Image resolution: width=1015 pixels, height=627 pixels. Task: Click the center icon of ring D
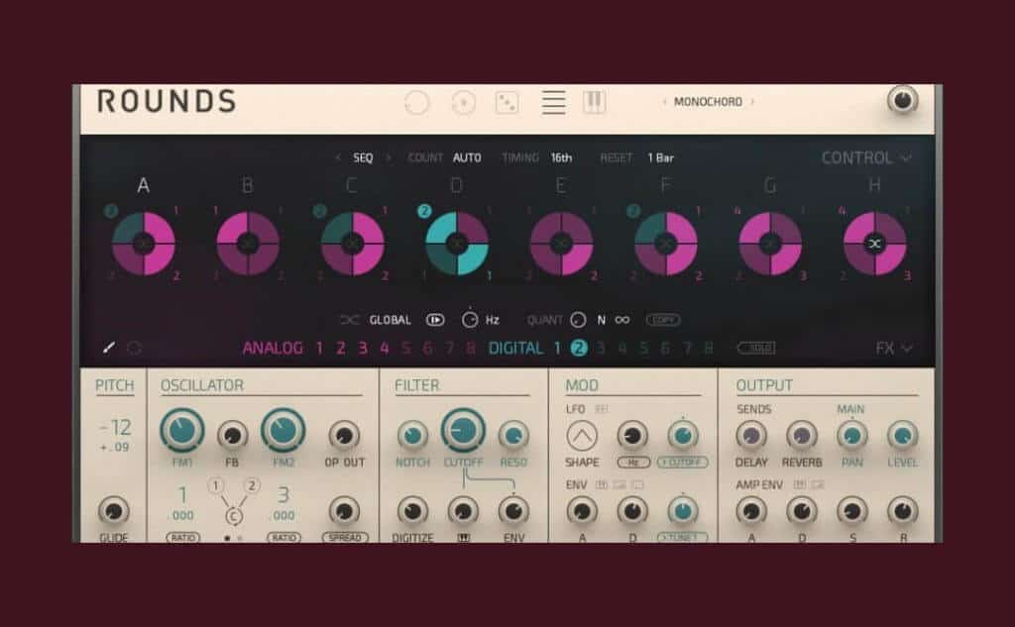456,244
